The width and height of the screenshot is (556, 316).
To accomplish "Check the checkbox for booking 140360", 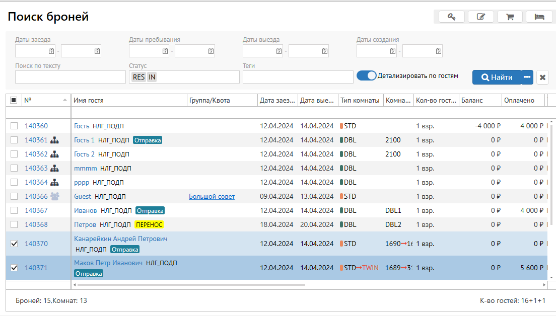I will tap(14, 126).
